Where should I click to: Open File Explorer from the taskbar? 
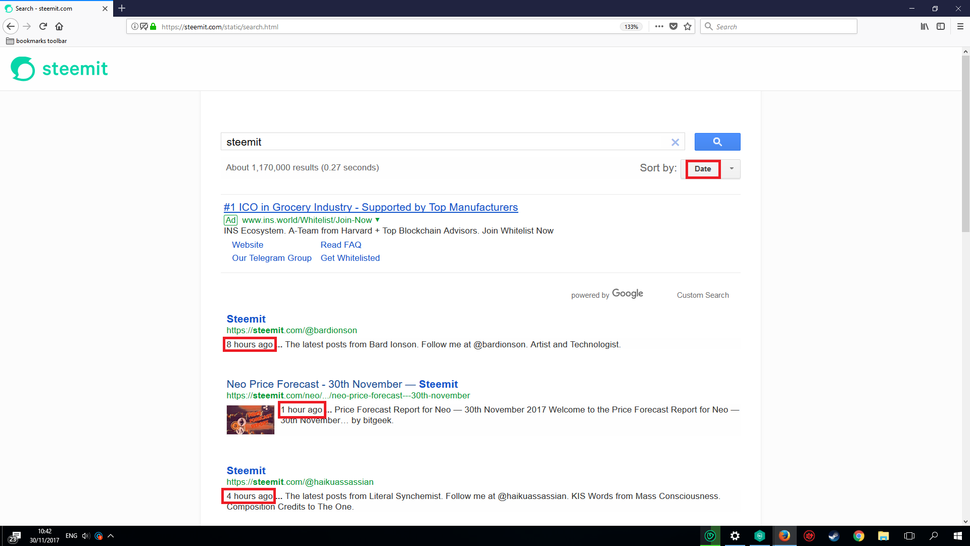883,536
